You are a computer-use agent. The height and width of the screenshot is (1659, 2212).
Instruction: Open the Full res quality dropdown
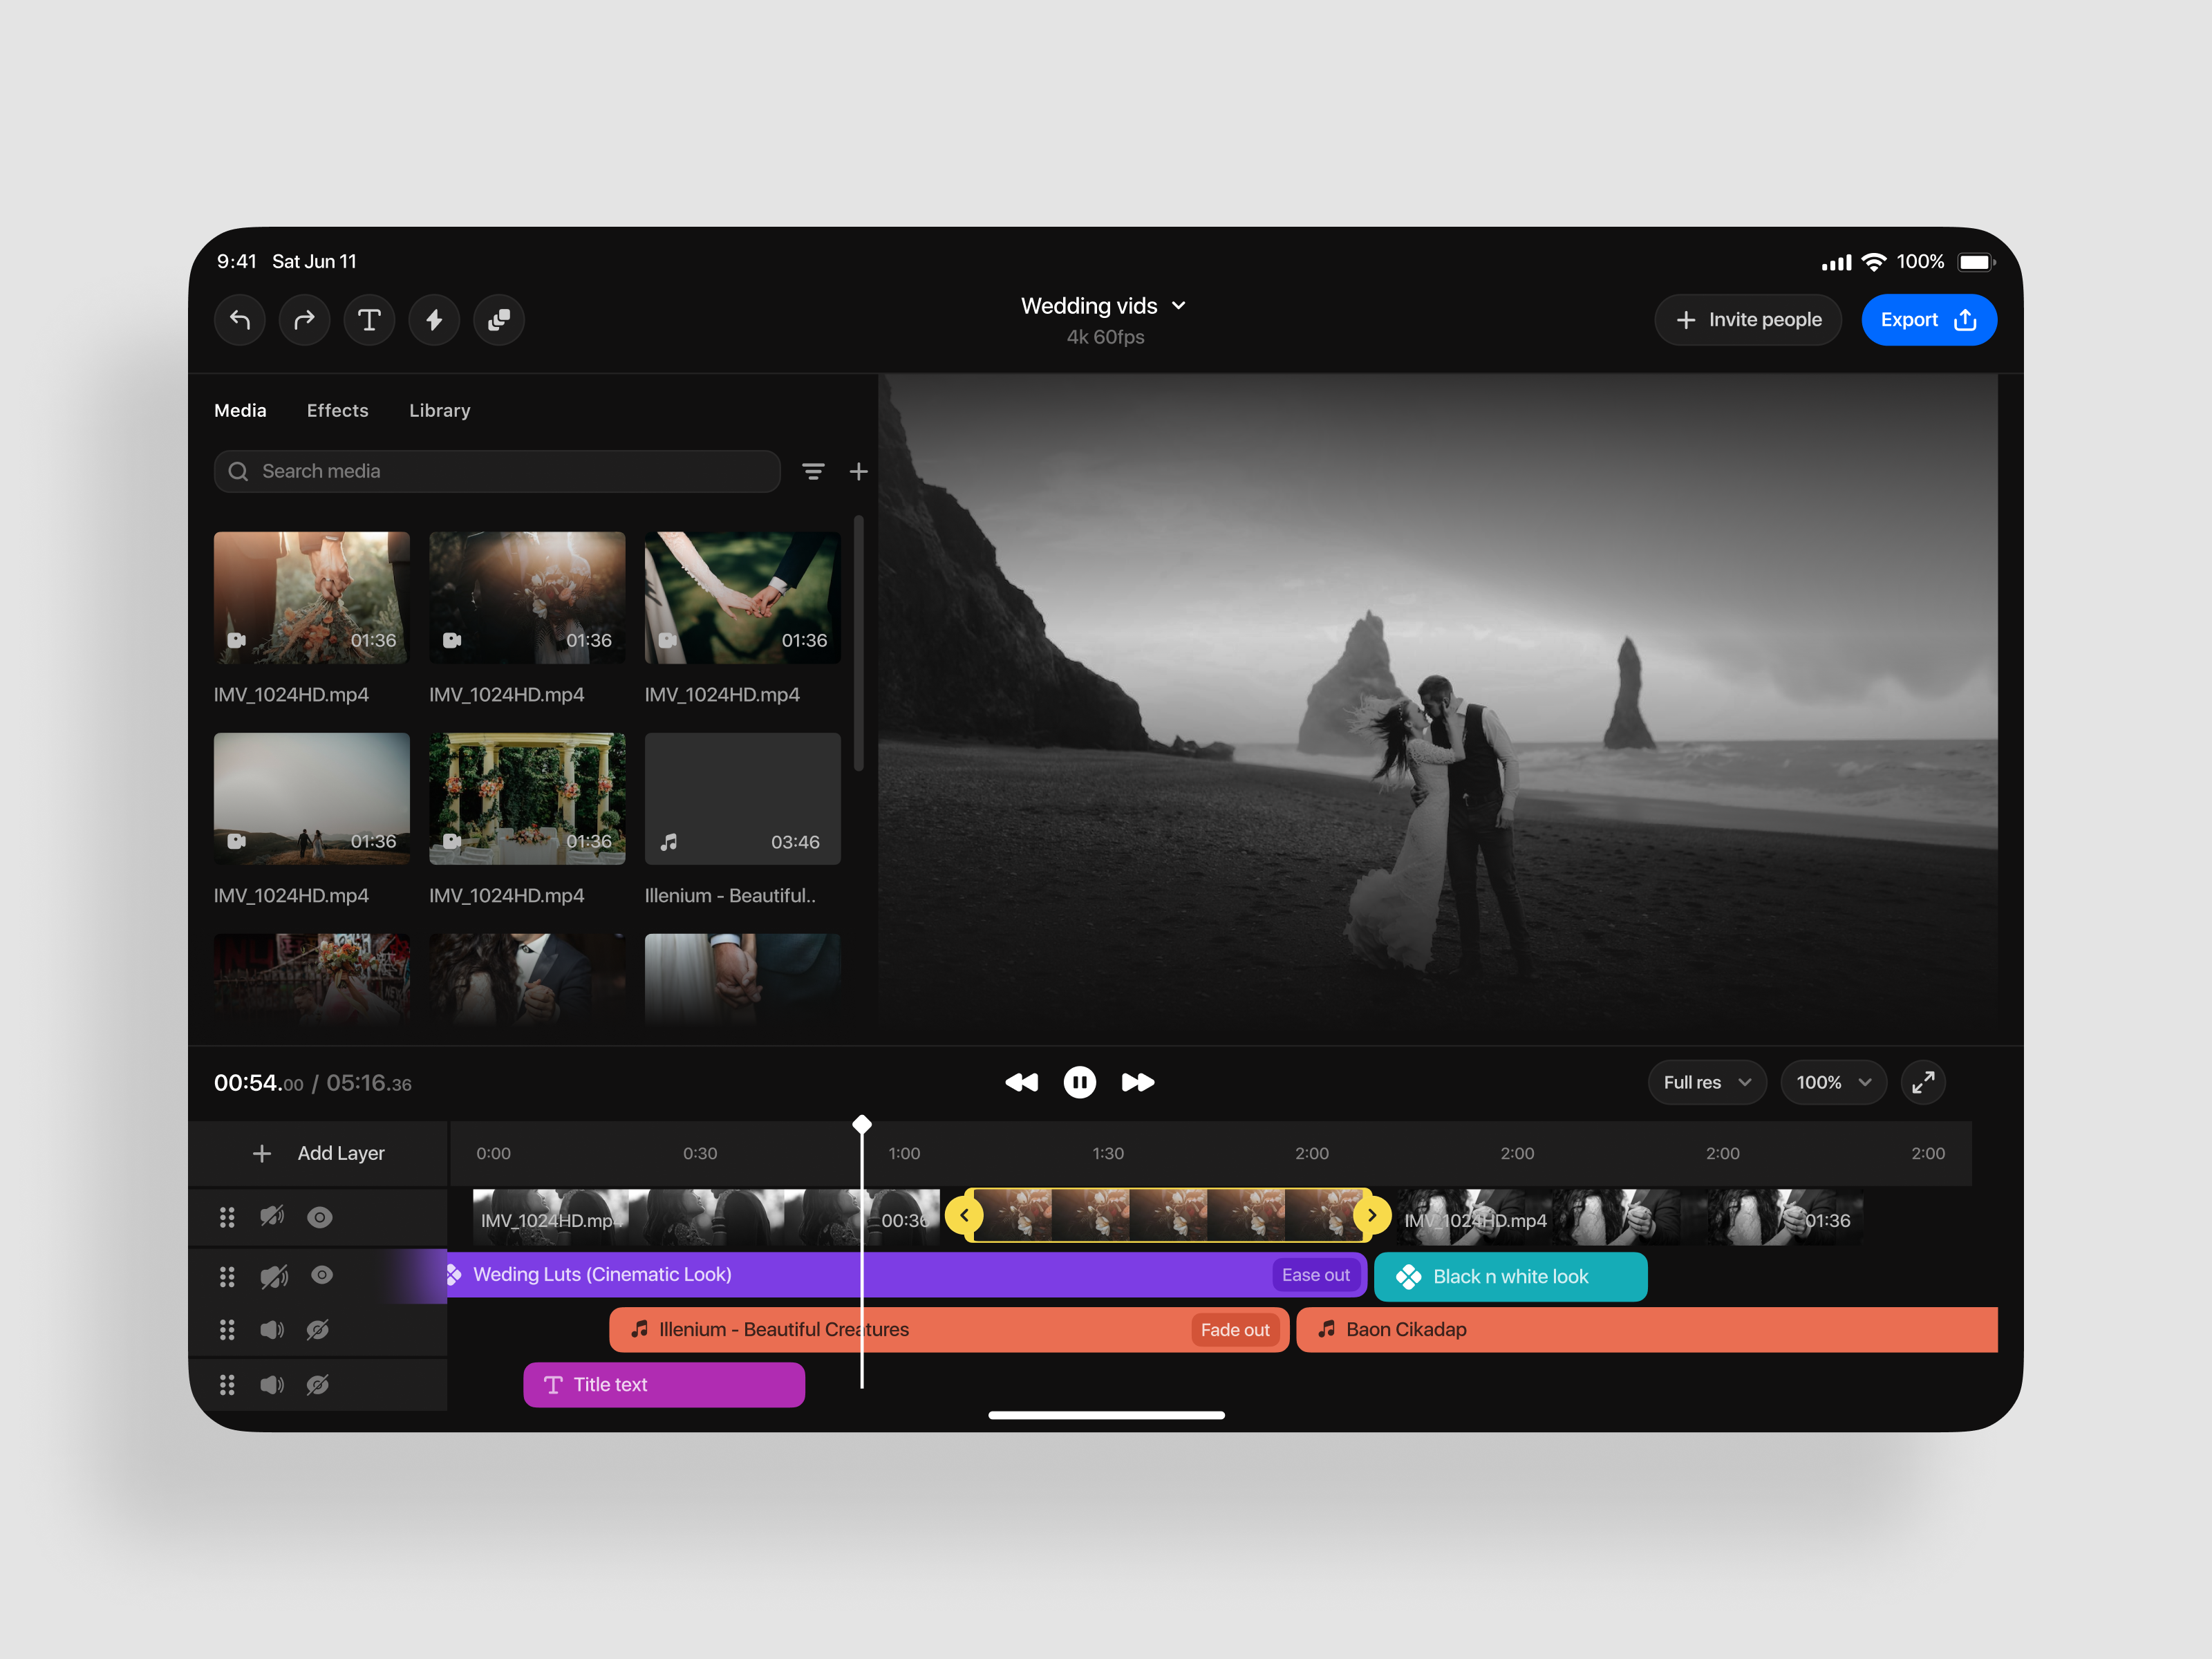[x=1707, y=1082]
